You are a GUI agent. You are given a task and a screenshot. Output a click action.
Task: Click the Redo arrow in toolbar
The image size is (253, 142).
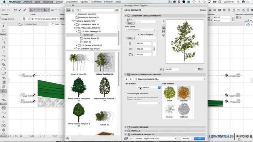(9, 10)
